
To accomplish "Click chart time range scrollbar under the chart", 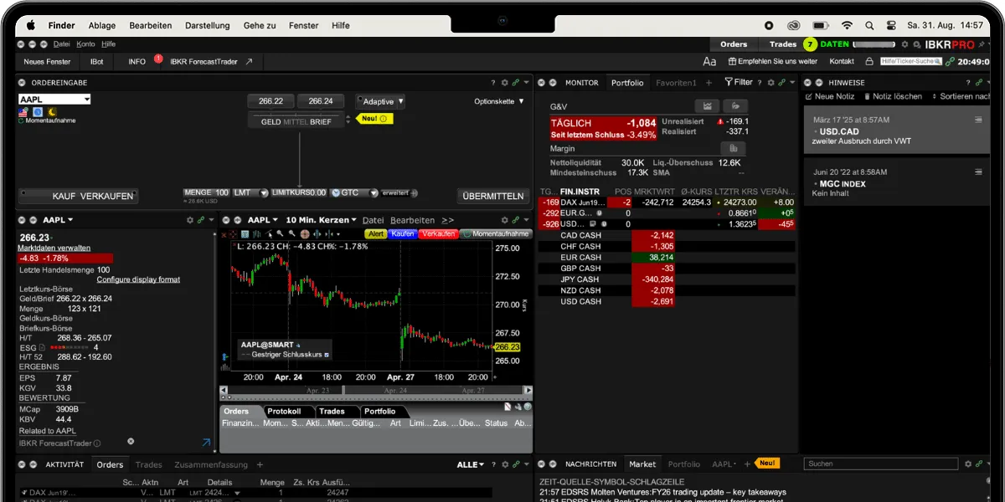I will point(376,391).
